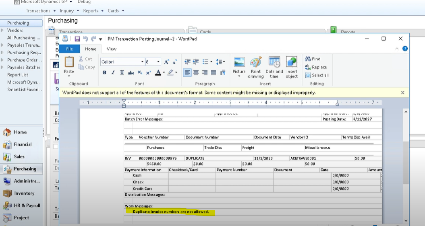Open the font size dropdown
The width and height of the screenshot is (425, 226).
pyautogui.click(x=158, y=62)
